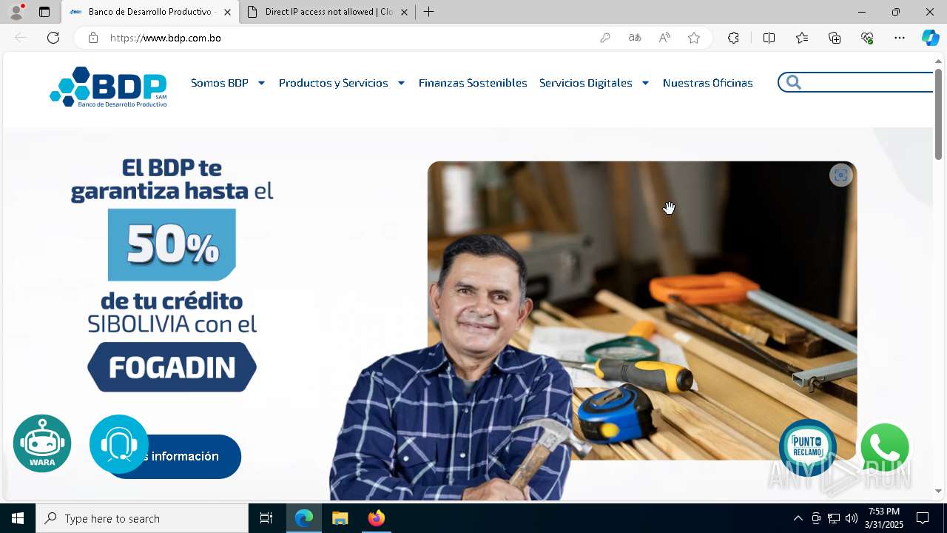The image size is (947, 533).
Task: Add this page to favorites star
Action: (694, 38)
